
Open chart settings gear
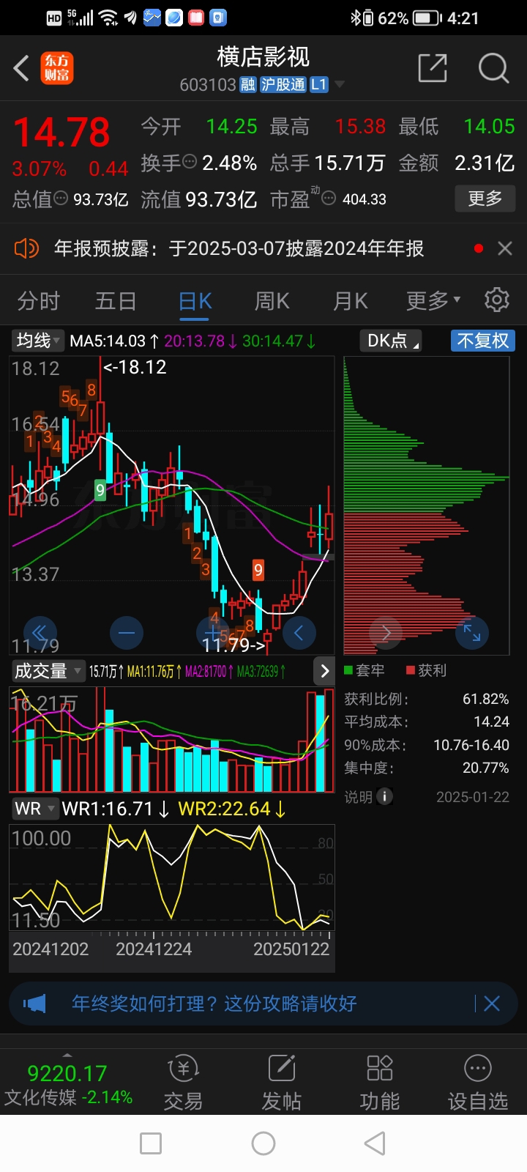(x=497, y=300)
